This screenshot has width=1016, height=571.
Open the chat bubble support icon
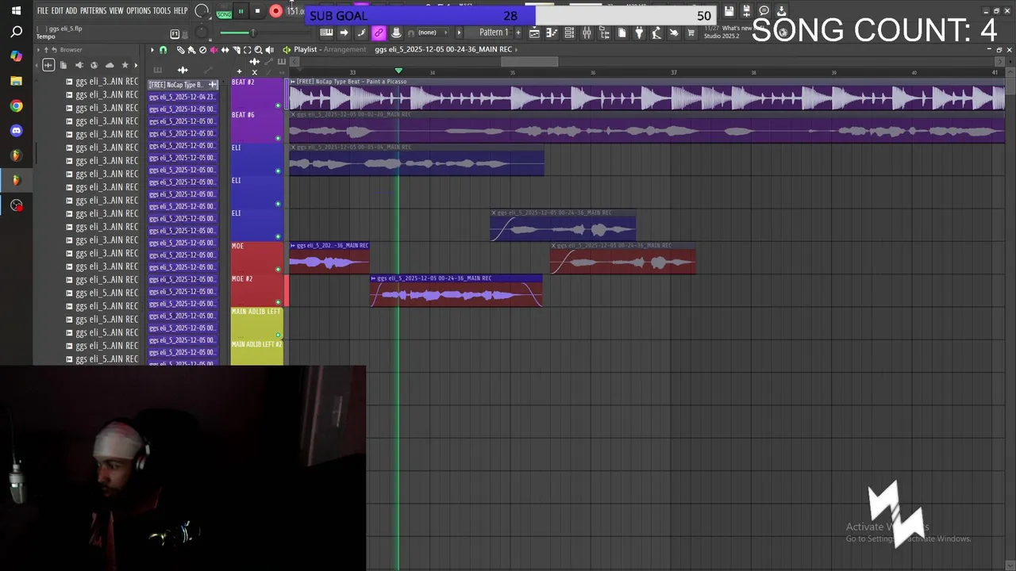(764, 11)
